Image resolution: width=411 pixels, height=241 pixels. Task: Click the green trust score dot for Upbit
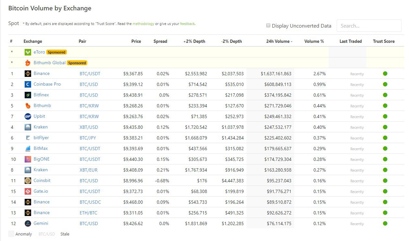point(385,116)
